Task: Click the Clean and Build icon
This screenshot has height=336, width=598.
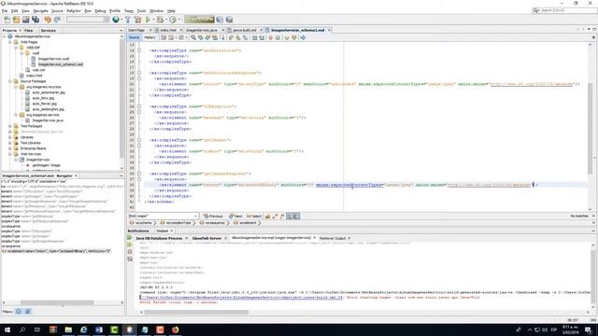Action: [x=137, y=20]
